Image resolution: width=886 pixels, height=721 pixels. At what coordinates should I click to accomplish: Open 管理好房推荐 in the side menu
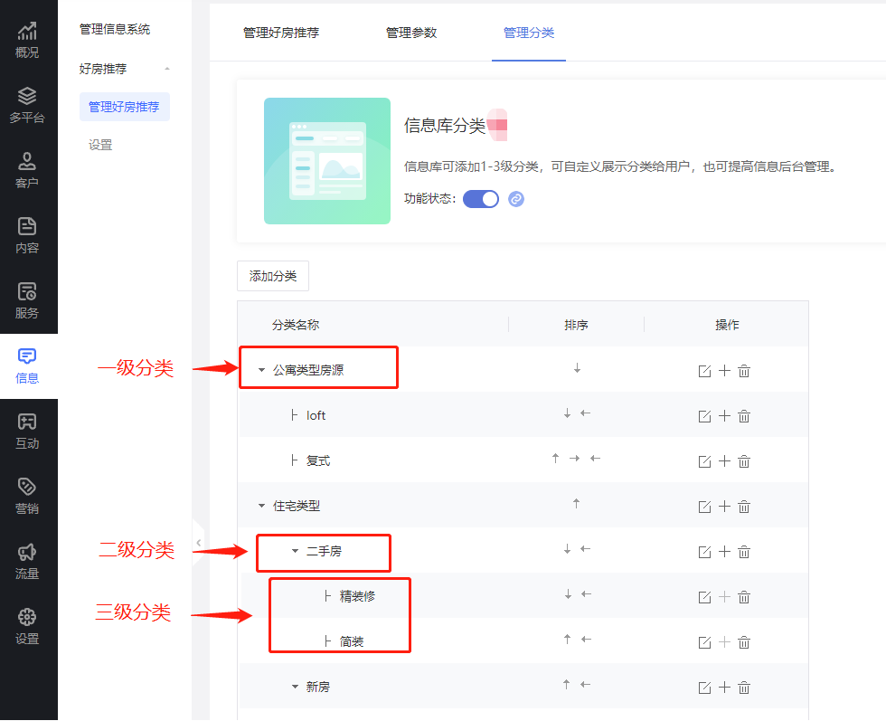125,107
